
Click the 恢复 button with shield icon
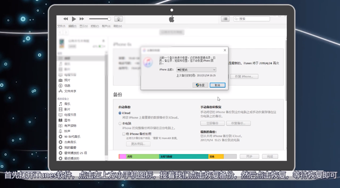point(200,85)
